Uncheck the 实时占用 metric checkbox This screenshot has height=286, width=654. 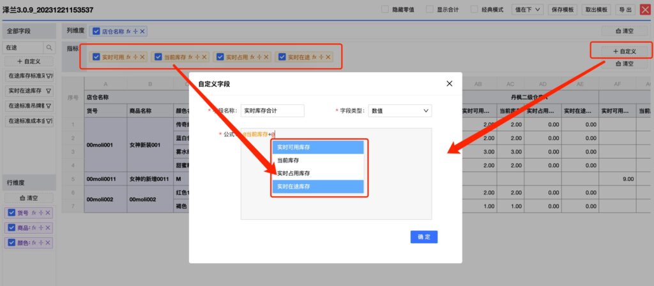[x=220, y=57]
